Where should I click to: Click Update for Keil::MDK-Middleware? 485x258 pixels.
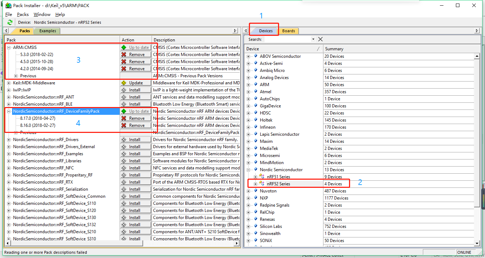136,83
